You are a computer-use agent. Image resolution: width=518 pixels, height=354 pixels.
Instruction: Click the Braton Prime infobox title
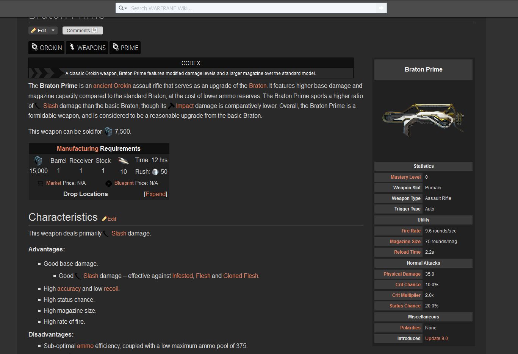click(x=423, y=70)
